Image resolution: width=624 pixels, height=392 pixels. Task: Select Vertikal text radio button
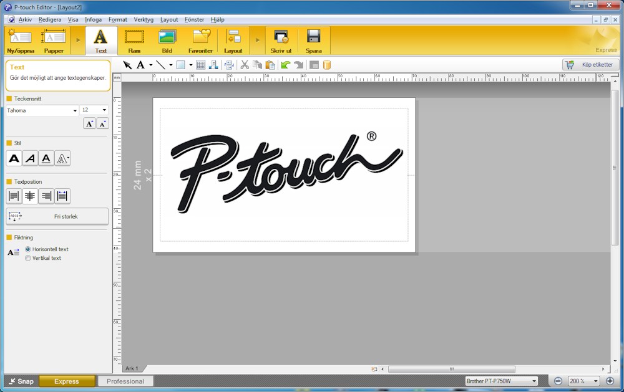pos(28,258)
